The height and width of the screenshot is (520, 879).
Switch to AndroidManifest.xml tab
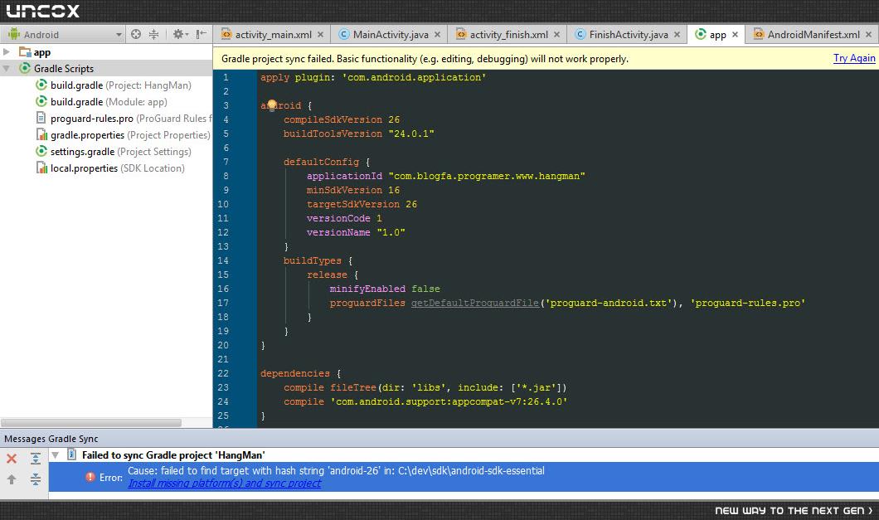tap(813, 34)
